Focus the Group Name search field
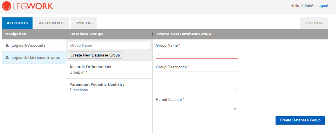Viewport: 336px width, 133px height. click(x=110, y=45)
